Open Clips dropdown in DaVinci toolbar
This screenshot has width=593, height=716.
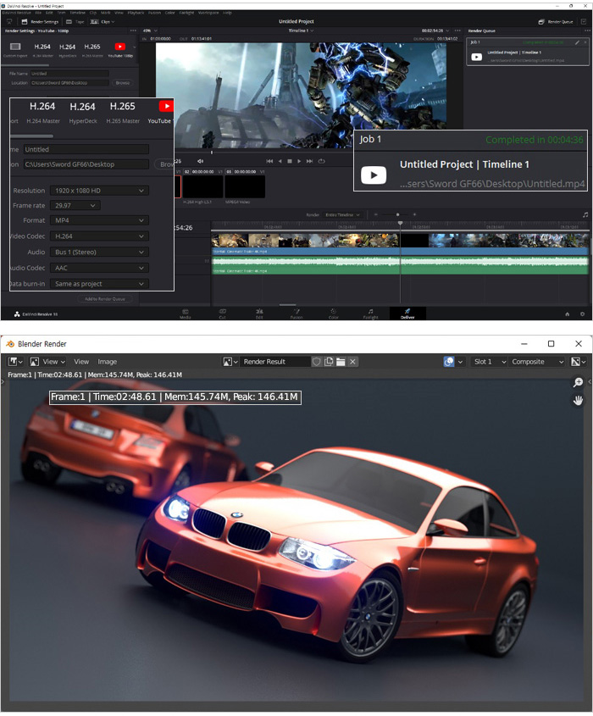(x=103, y=21)
